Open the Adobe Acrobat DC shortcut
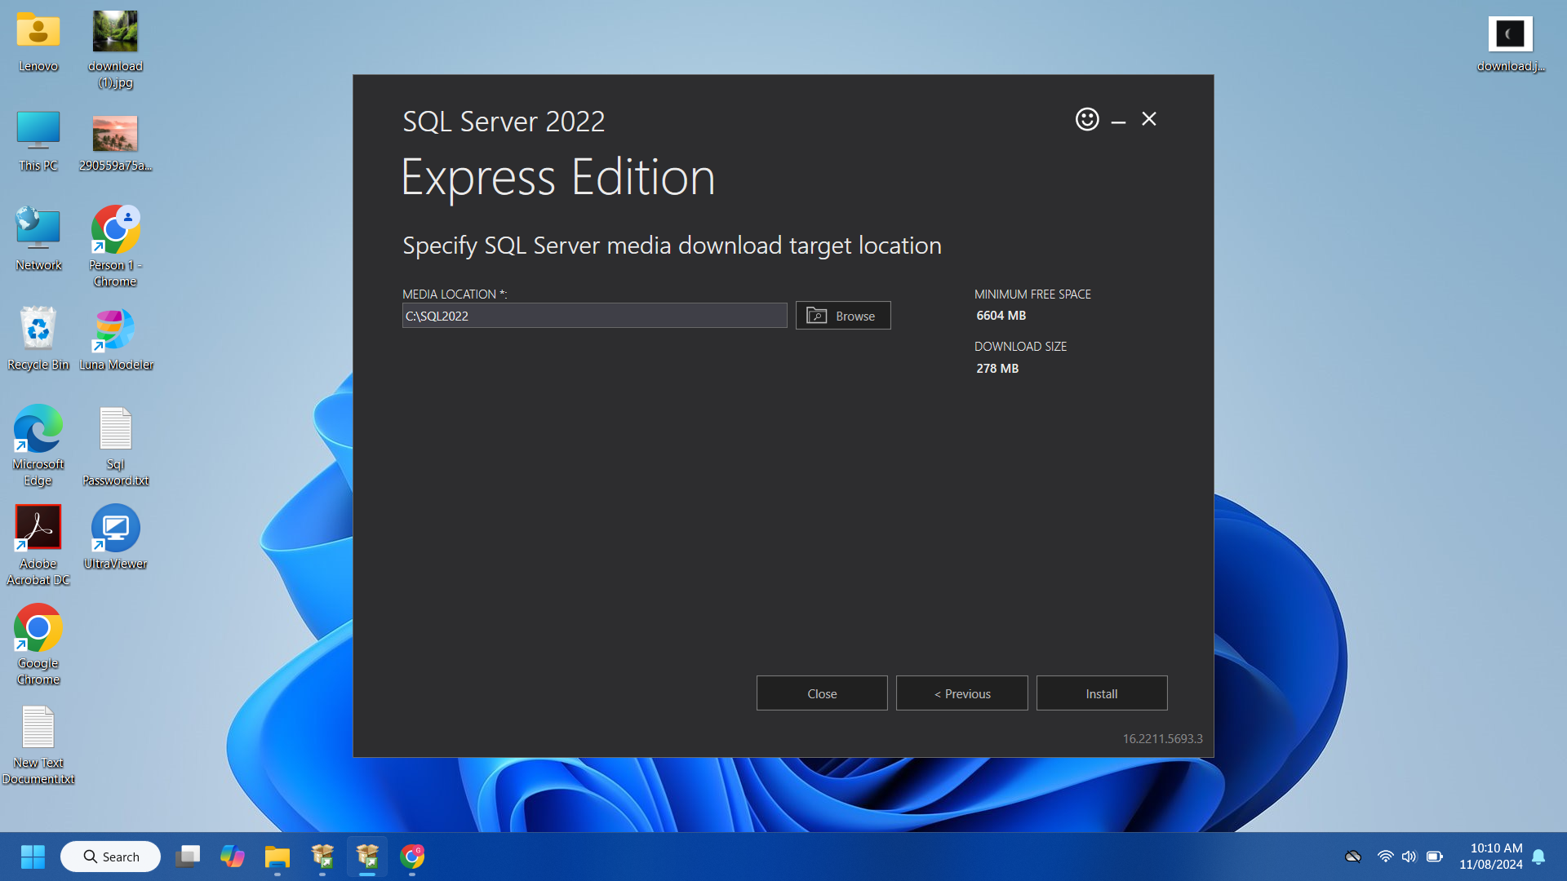The image size is (1567, 881). (38, 529)
